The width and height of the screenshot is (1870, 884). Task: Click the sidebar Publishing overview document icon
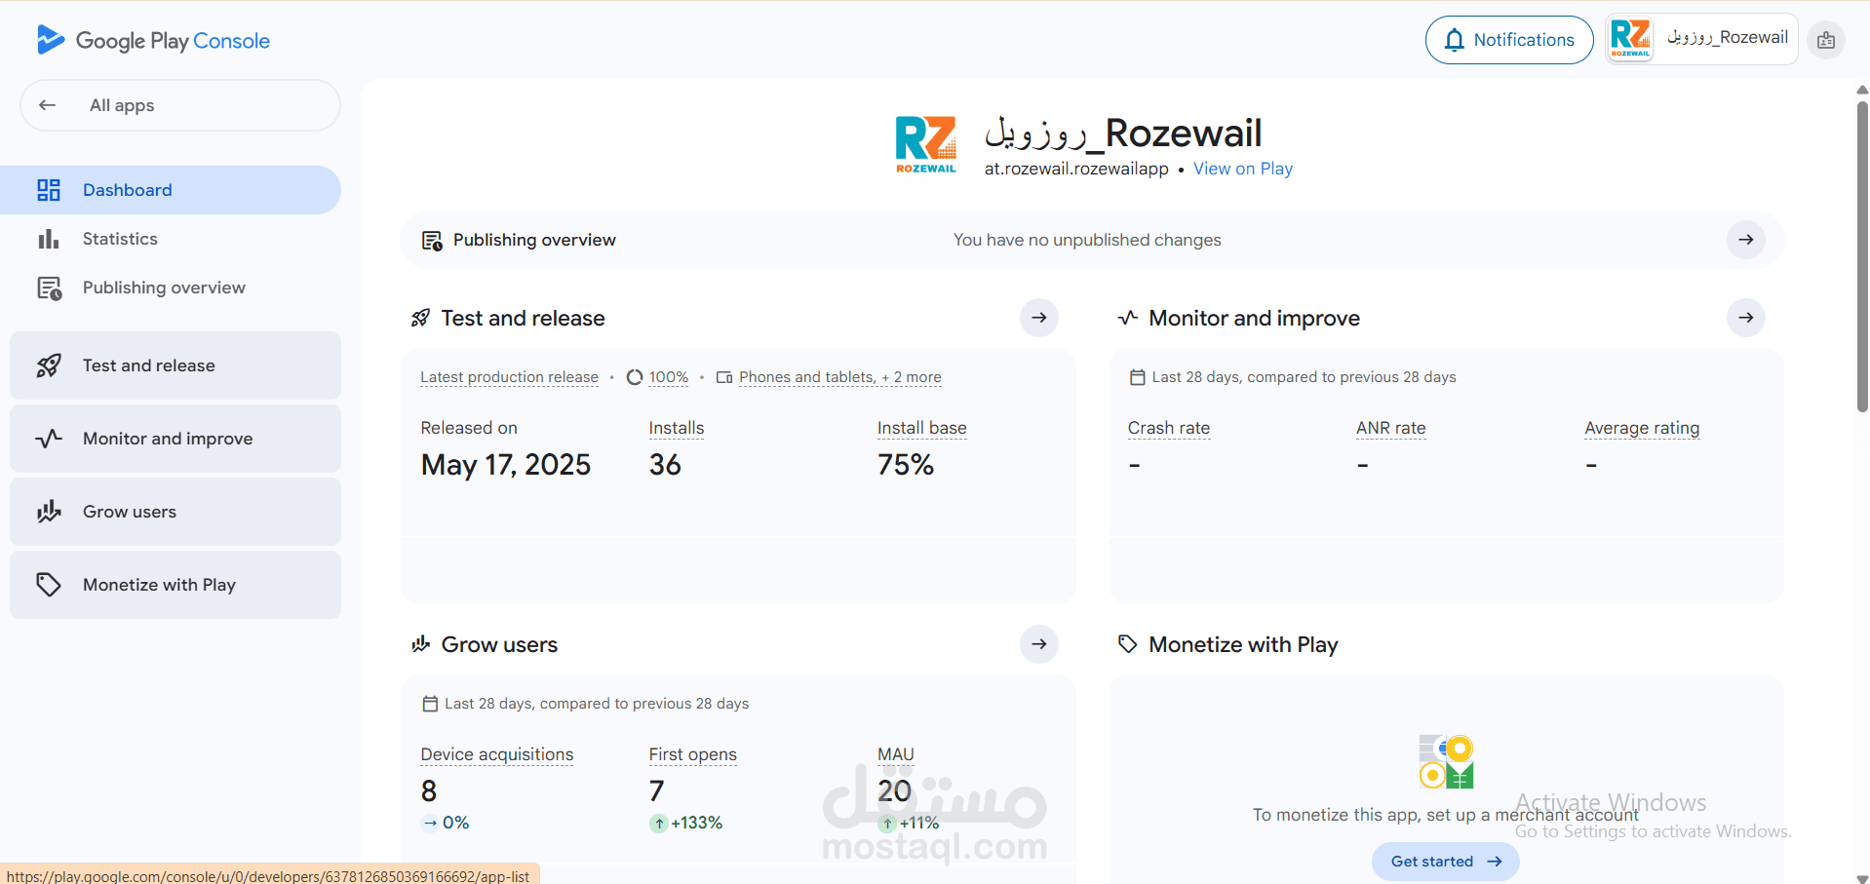coord(49,288)
